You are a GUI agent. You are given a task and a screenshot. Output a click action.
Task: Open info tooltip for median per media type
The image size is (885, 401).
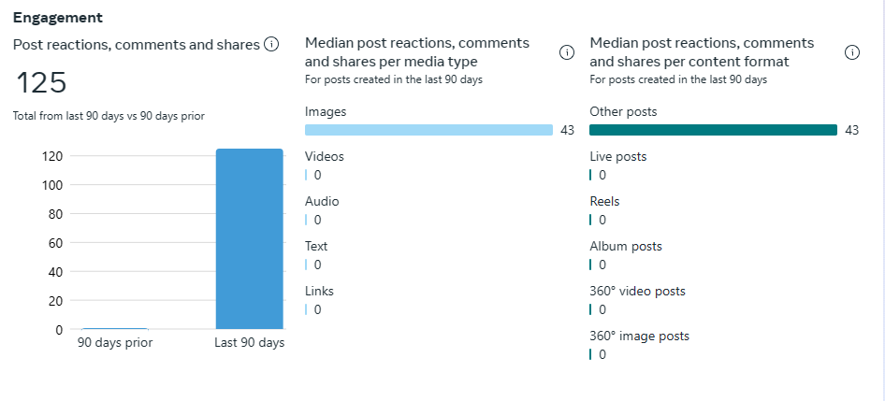[x=566, y=52]
